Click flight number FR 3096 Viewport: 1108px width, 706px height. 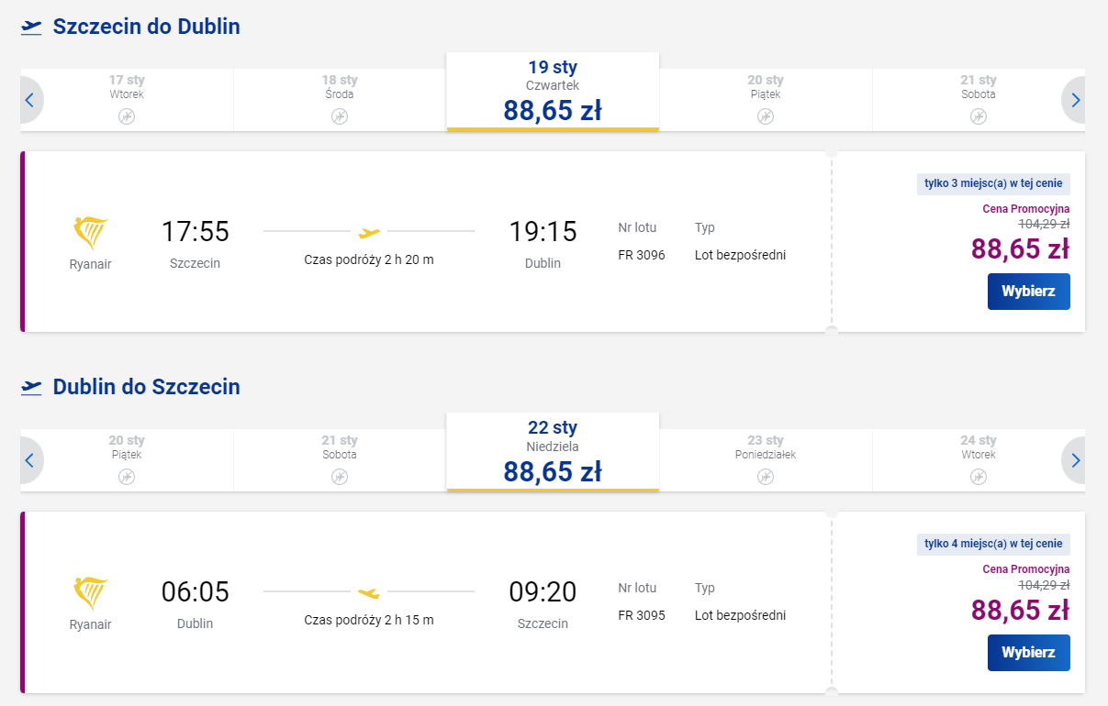pos(642,255)
